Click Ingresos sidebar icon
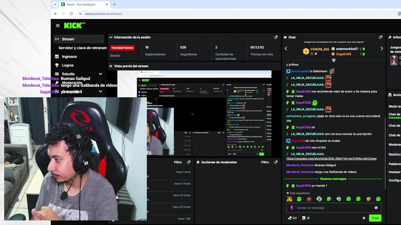Screen dimensions: 401x225 [57, 57]
